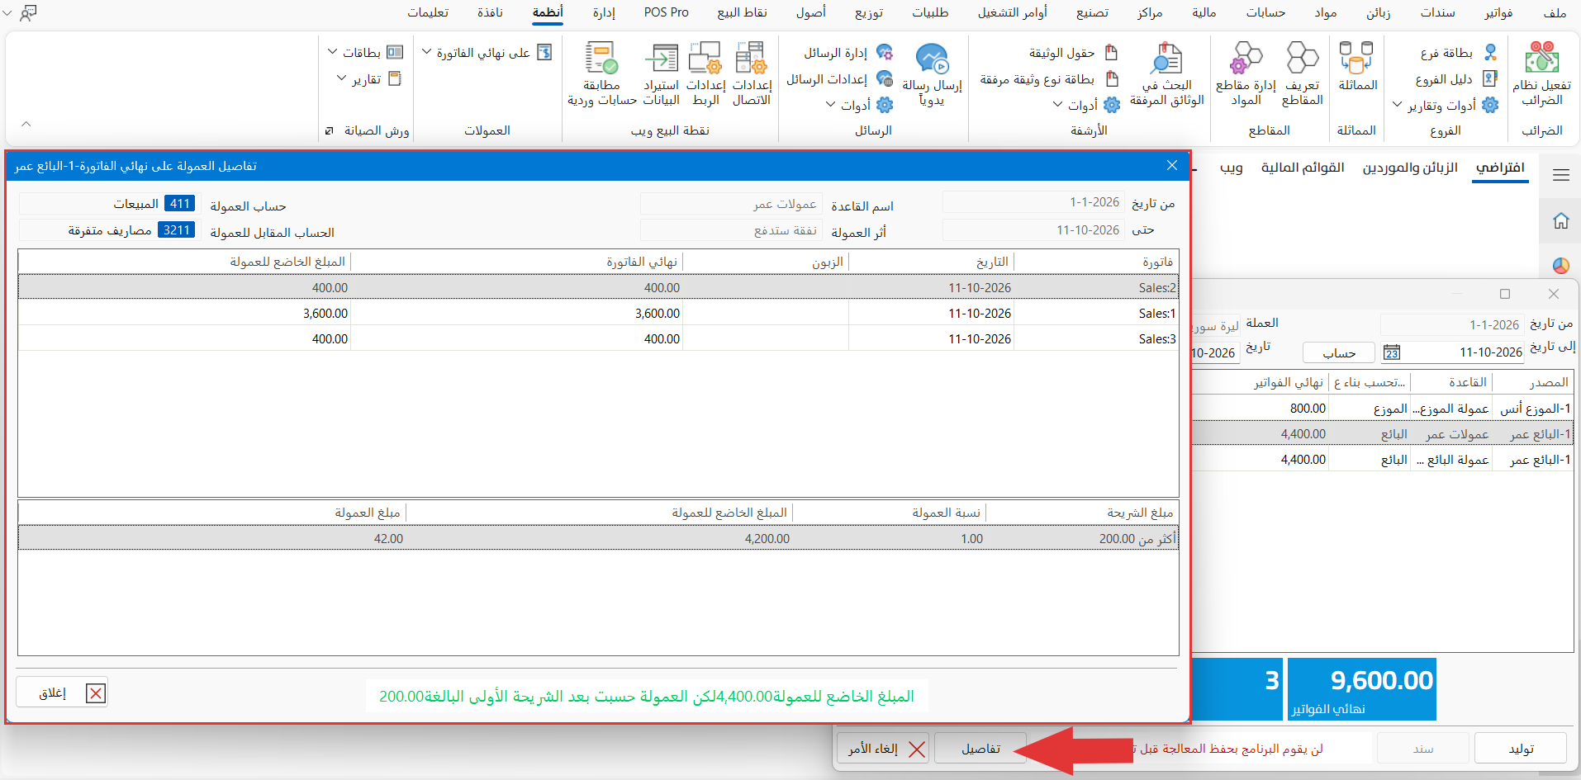Image resolution: width=1581 pixels, height=780 pixels.
Task: Open إعدادات الاتصال in نقطة البيع ويب
Action: 752,74
